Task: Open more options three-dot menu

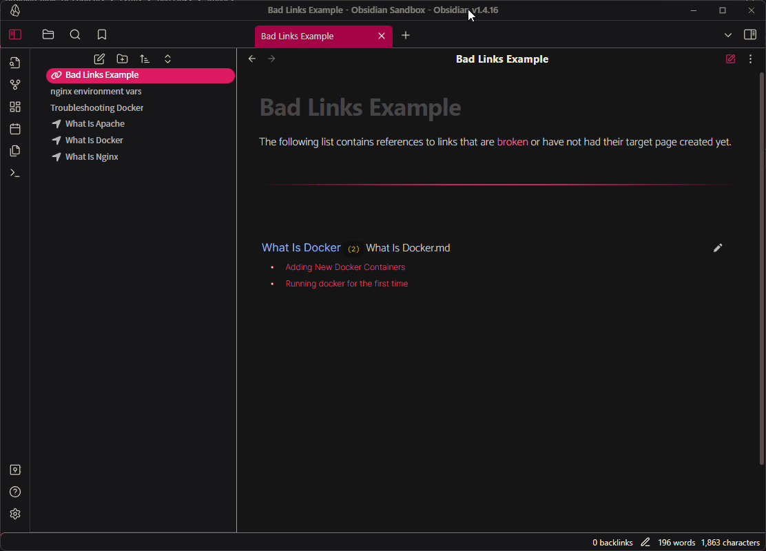Action: coord(750,59)
